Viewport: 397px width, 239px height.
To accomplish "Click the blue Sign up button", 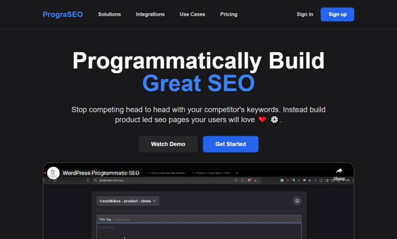I will (337, 14).
